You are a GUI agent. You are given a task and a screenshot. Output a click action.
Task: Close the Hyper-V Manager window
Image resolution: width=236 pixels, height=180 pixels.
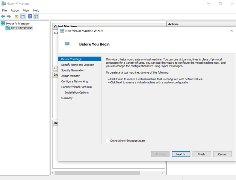[232, 4]
